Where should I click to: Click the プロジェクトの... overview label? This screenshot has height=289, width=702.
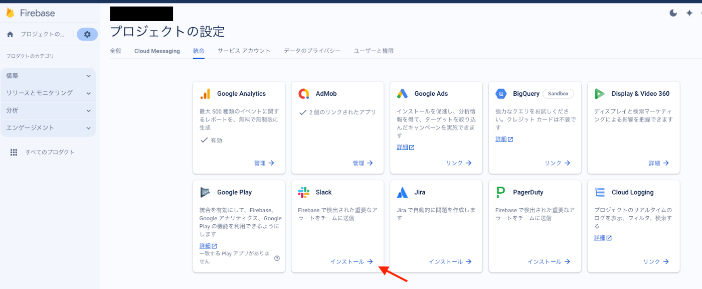43,34
